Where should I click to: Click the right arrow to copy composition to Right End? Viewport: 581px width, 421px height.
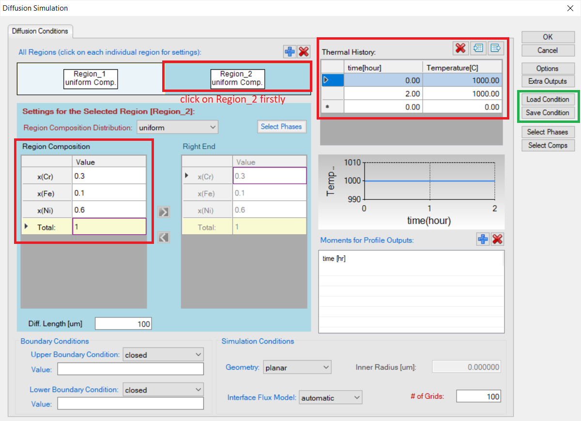click(164, 212)
